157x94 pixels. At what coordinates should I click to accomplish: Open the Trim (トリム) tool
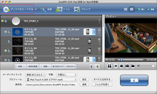click(x=63, y=9)
